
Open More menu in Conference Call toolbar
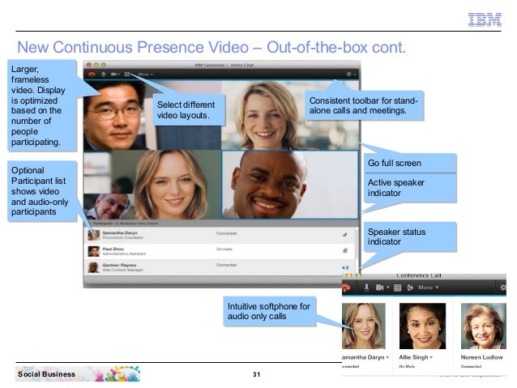[429, 288]
